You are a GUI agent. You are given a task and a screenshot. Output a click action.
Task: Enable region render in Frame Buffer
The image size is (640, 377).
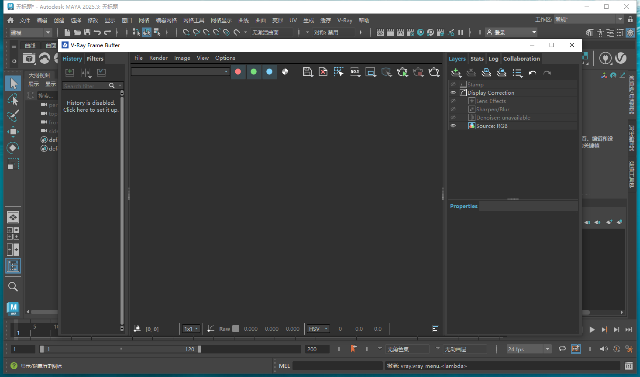tap(371, 72)
